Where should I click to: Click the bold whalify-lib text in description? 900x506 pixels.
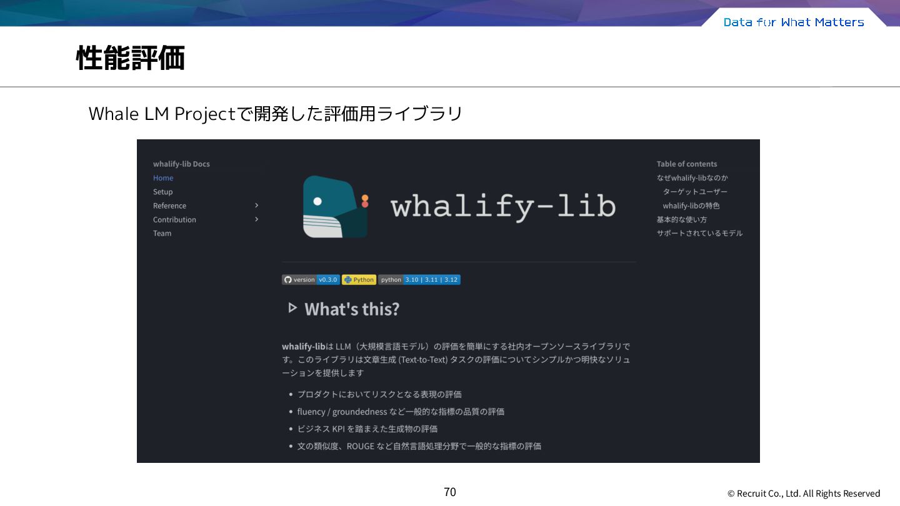pos(303,346)
